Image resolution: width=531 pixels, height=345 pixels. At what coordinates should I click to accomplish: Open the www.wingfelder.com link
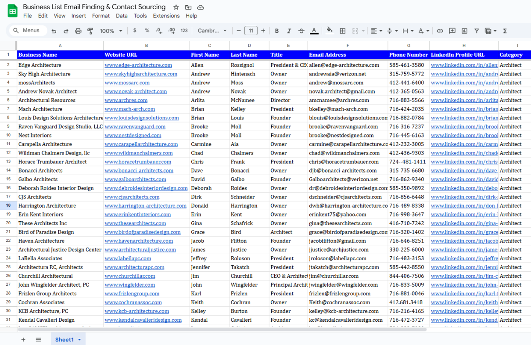click(130, 285)
